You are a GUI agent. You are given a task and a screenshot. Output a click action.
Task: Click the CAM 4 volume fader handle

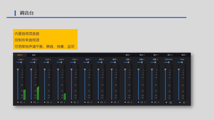pyautogui.click(x=58, y=69)
